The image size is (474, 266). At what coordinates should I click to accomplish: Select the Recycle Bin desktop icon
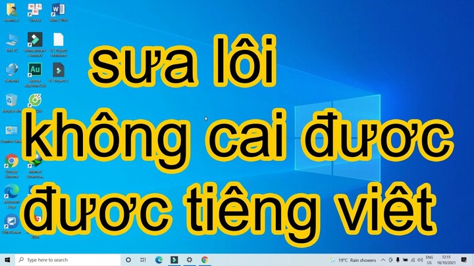11,101
